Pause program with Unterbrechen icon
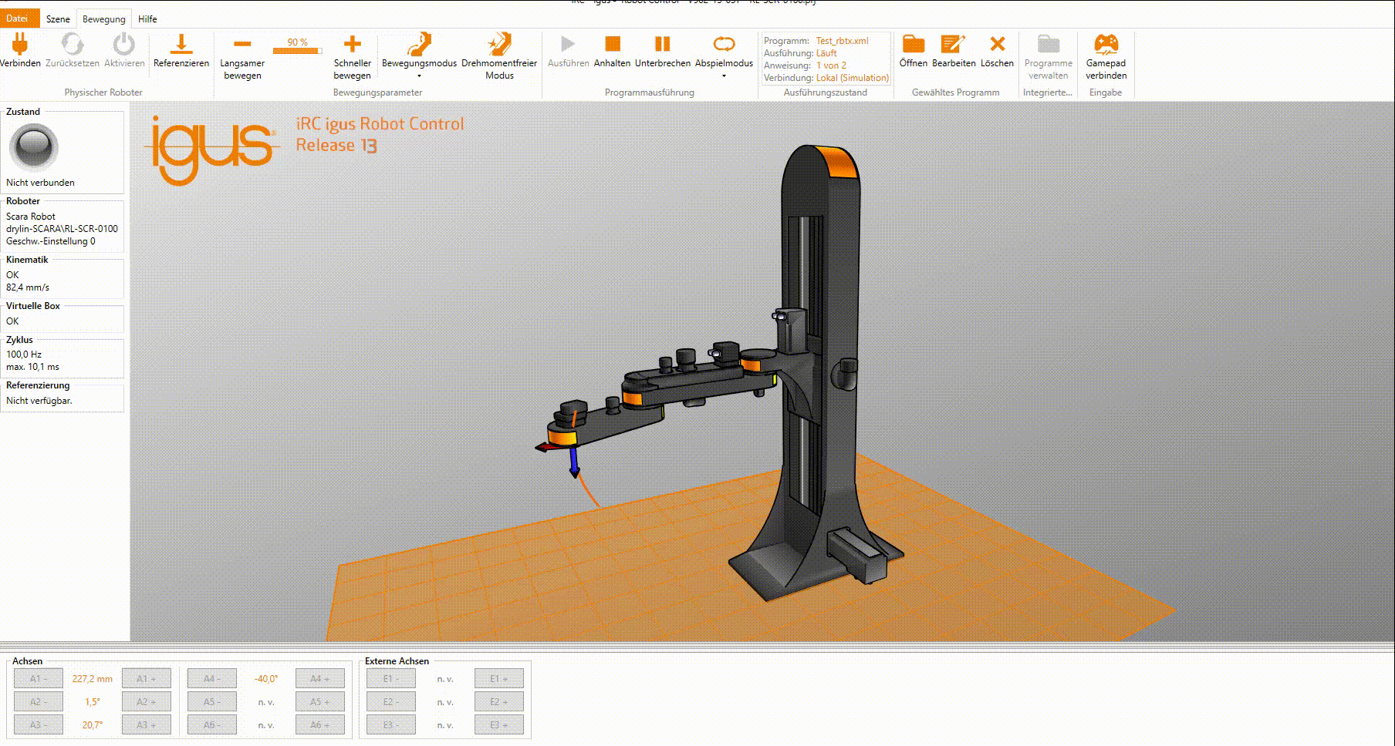This screenshot has height=746, width=1395. (662, 45)
